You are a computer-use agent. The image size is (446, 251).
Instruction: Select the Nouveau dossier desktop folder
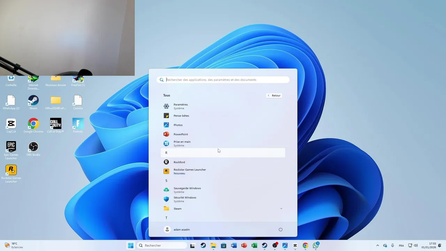click(56, 81)
